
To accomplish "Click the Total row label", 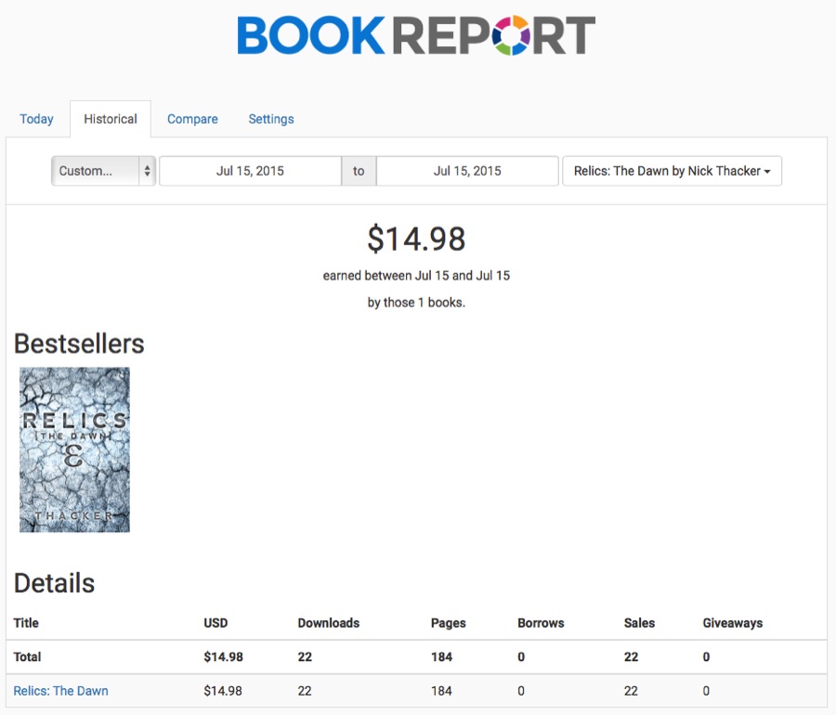I will click(x=27, y=656).
